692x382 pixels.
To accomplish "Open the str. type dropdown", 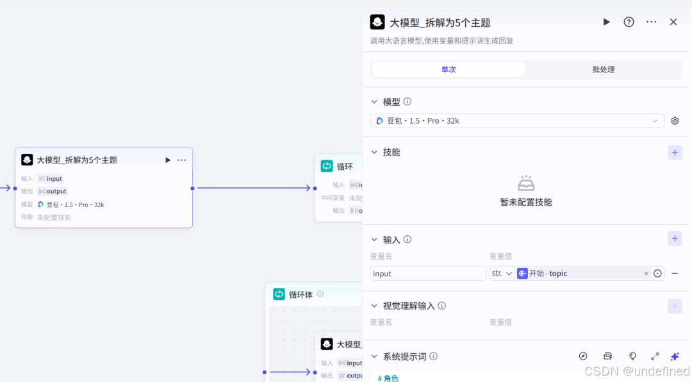I will (502, 274).
